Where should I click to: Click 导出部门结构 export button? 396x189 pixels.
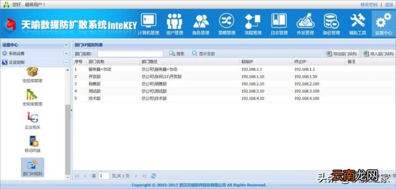342,54
